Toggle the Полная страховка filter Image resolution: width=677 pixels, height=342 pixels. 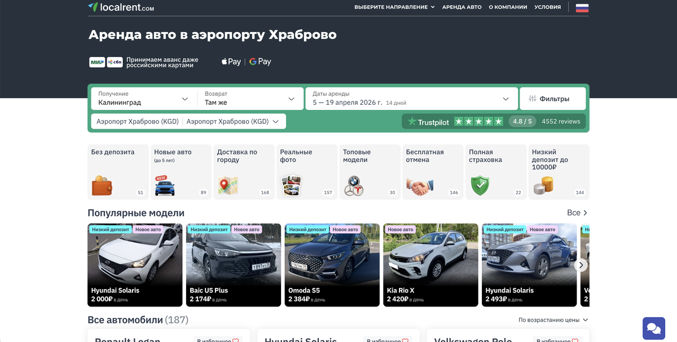(x=496, y=172)
